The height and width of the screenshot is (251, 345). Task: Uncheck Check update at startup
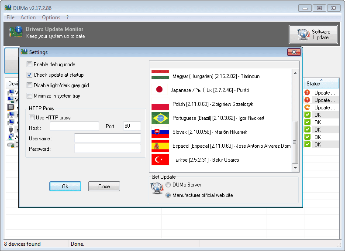[x=30, y=75]
